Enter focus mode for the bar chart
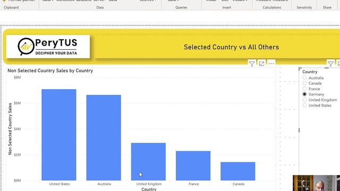The height and width of the screenshot is (191, 340). (261, 64)
